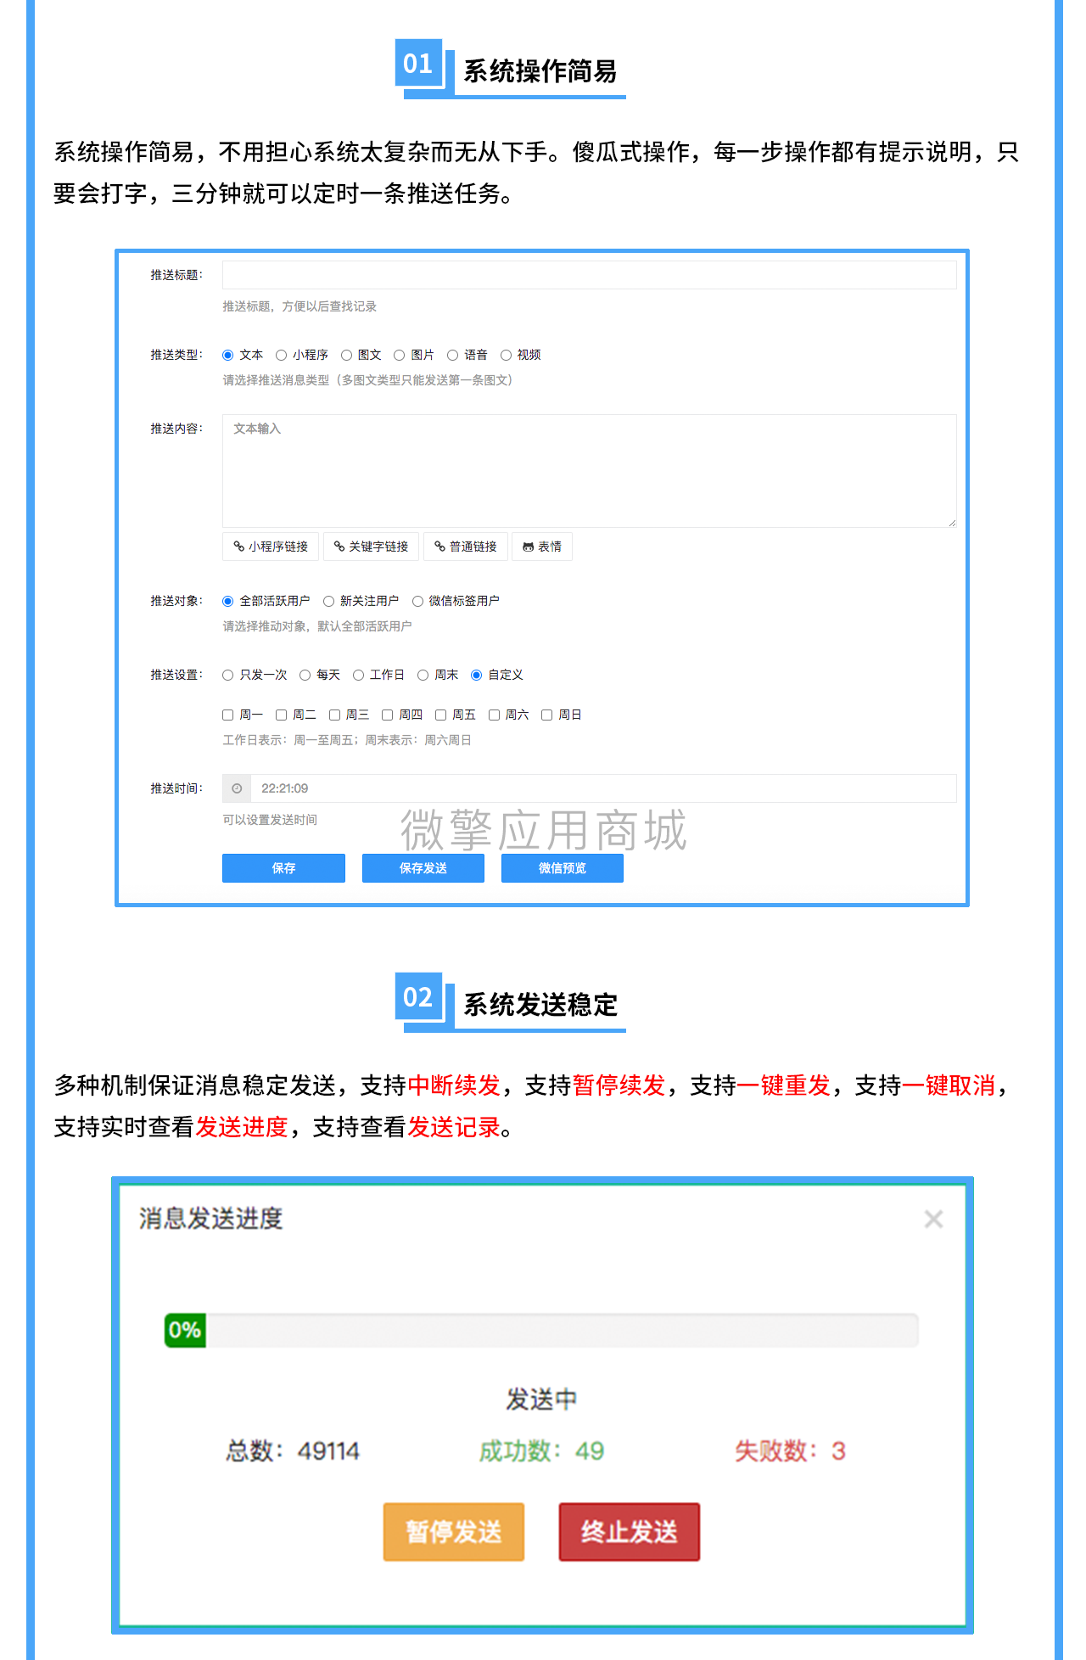
Task: Click the 推送标题 text input field
Action: pos(589,275)
